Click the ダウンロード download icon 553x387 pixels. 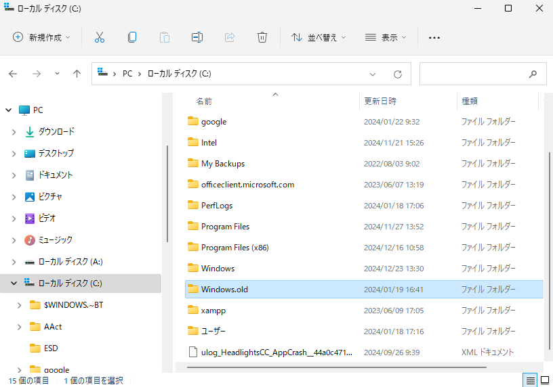coord(30,132)
